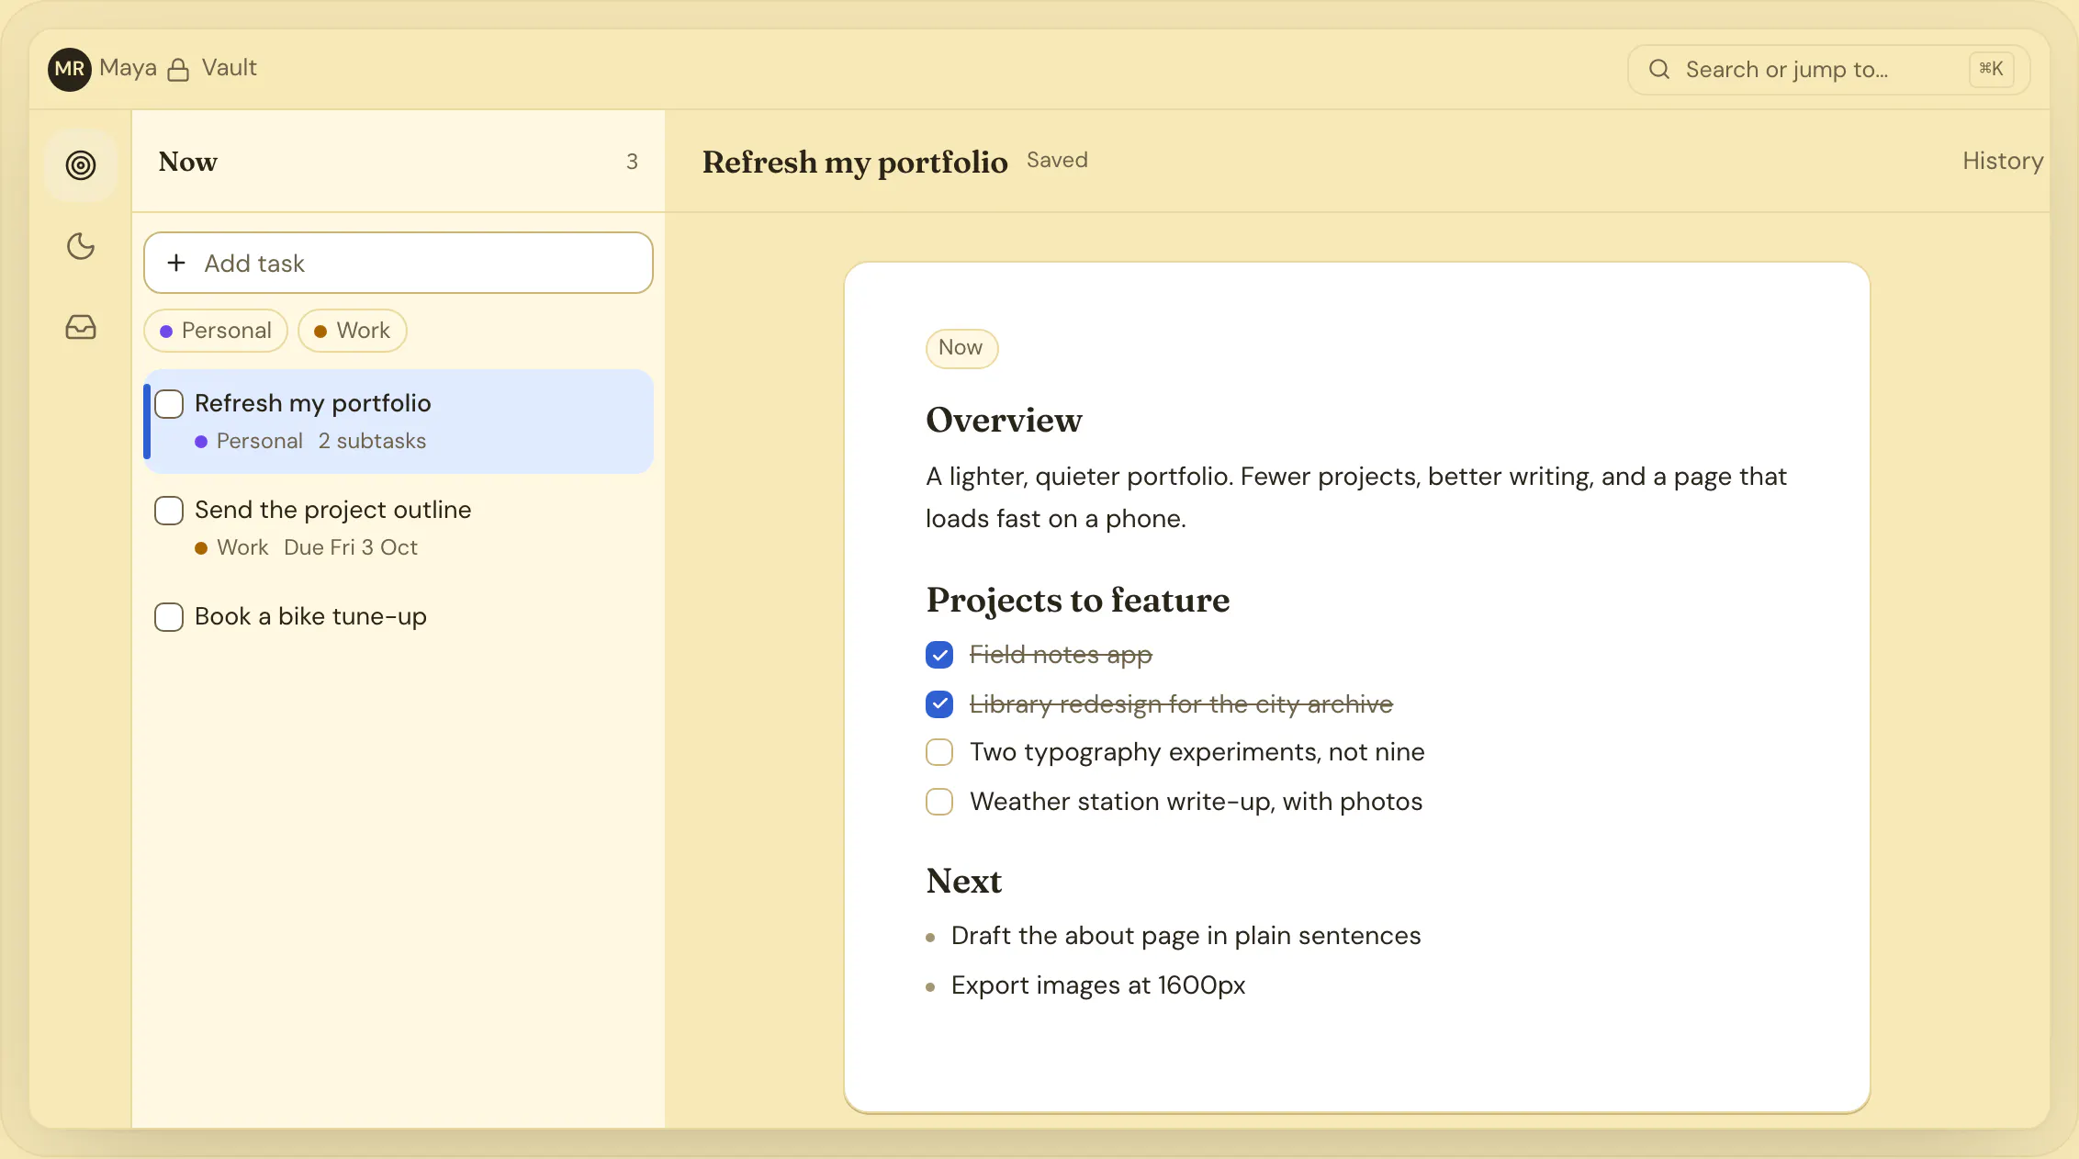
Task: Click the Vault label in header
Action: [x=230, y=68]
